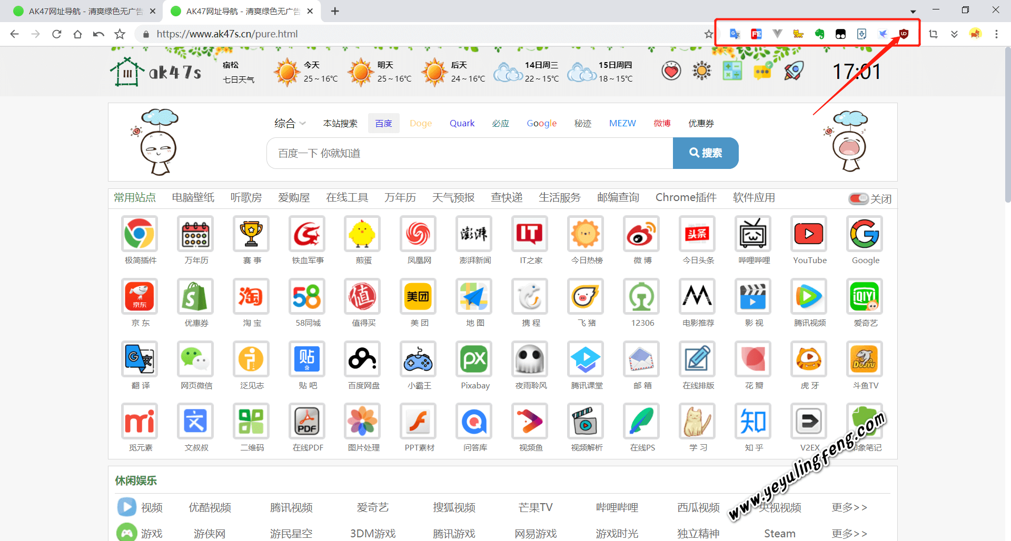The image size is (1011, 541).
Task: Open the 58同城 icon
Action: click(x=307, y=296)
